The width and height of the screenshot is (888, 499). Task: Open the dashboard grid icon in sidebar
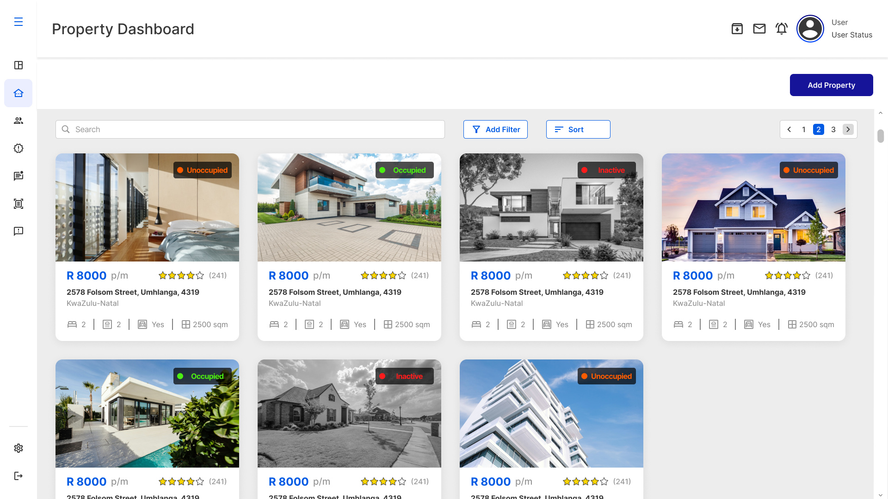coord(18,65)
